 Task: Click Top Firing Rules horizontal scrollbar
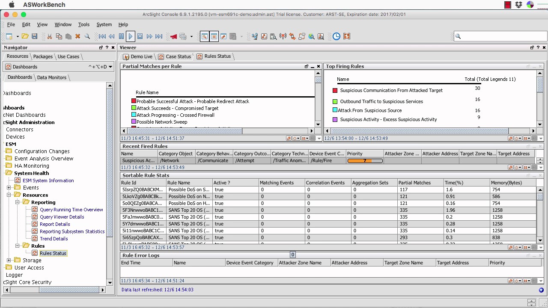419,131
